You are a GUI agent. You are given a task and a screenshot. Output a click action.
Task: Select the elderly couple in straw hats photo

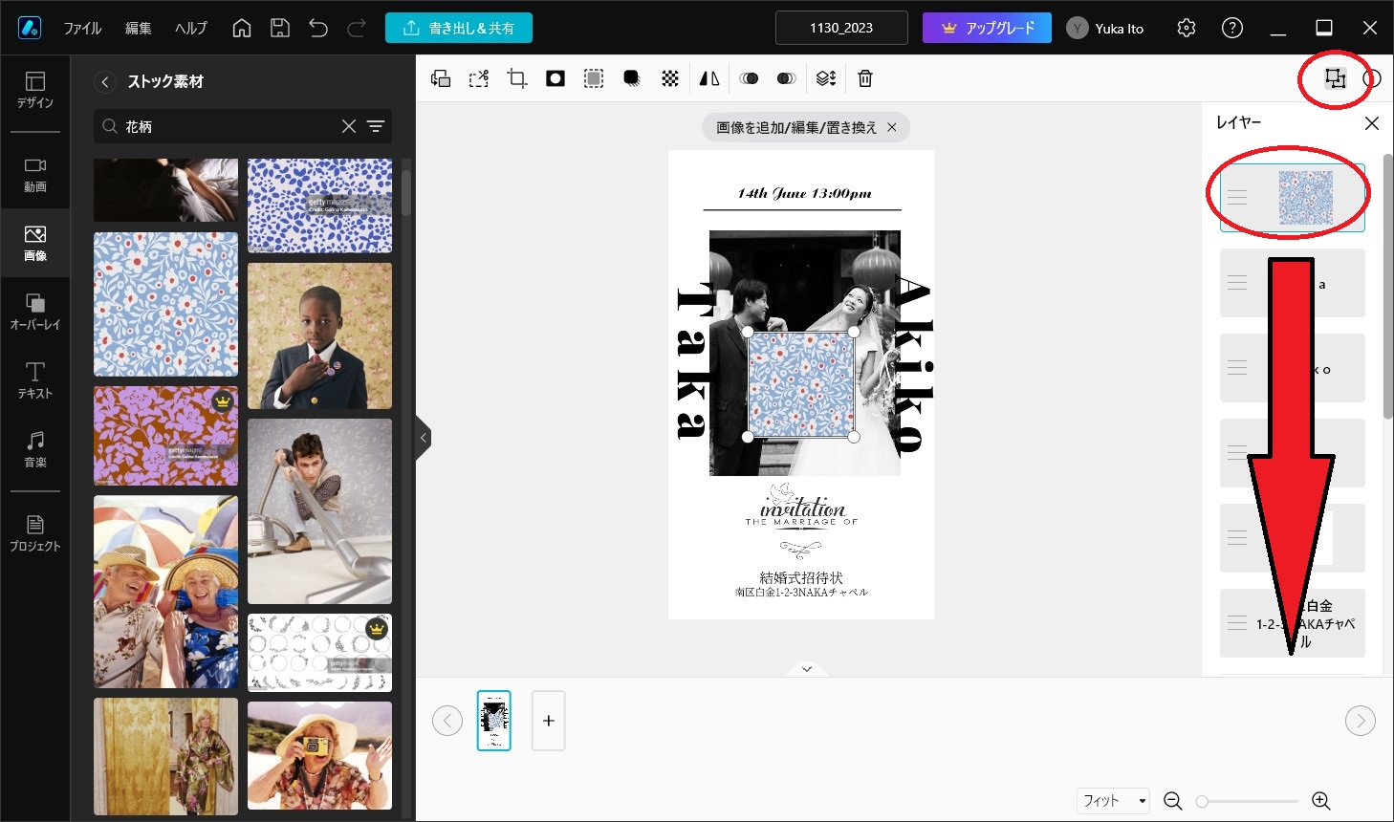(165, 592)
